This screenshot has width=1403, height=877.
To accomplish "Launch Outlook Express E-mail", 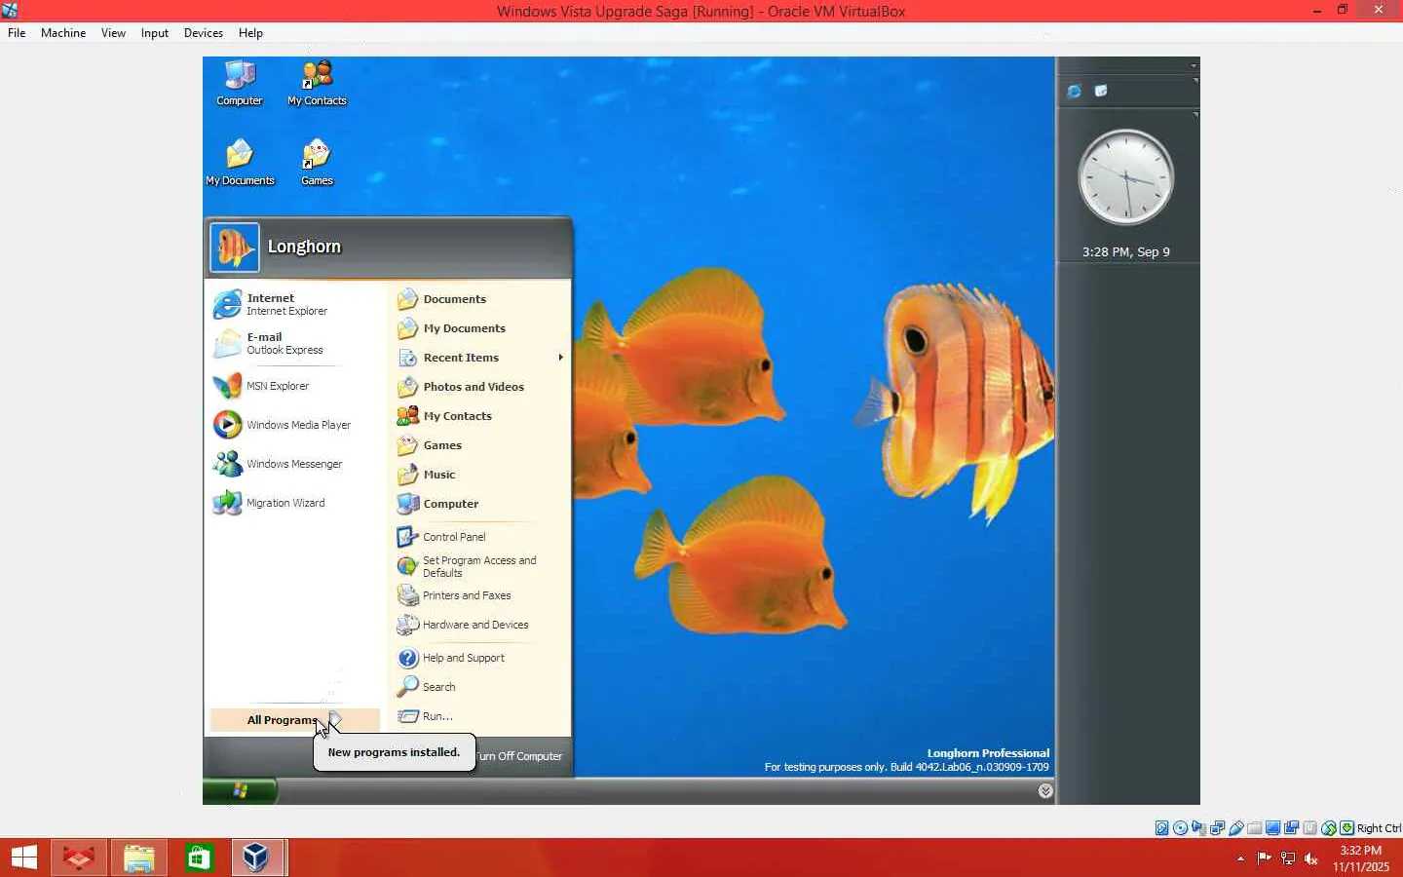I will 294,343.
